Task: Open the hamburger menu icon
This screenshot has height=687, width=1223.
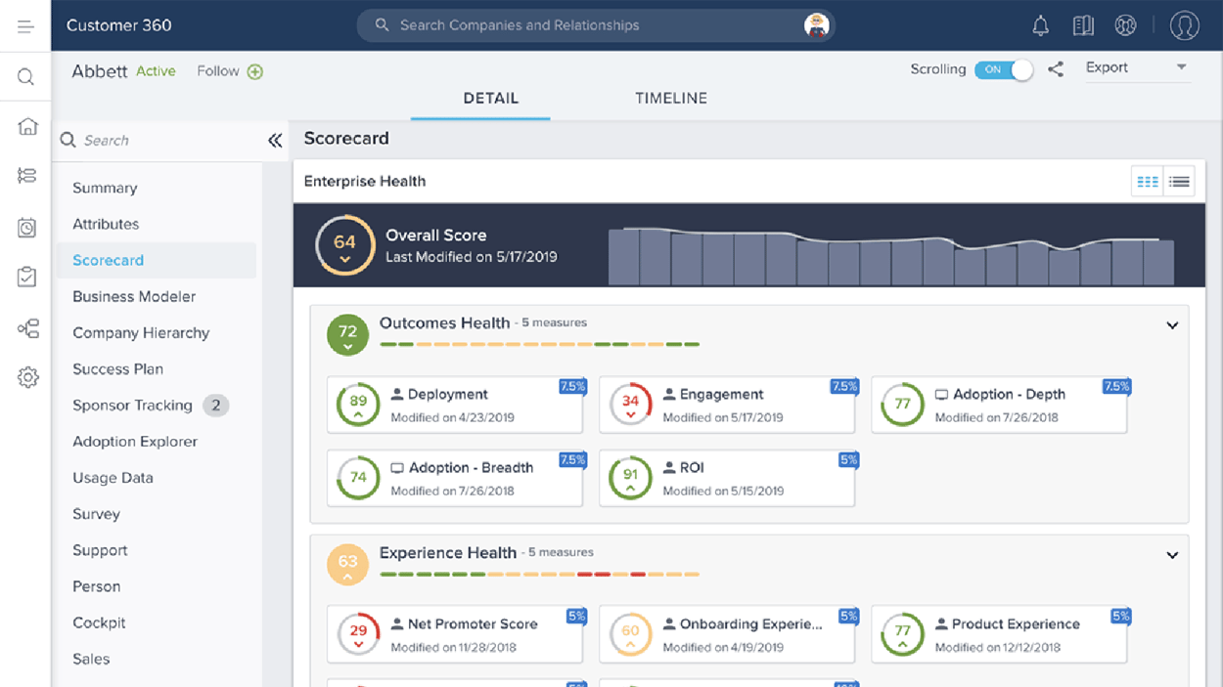Action: 25,26
